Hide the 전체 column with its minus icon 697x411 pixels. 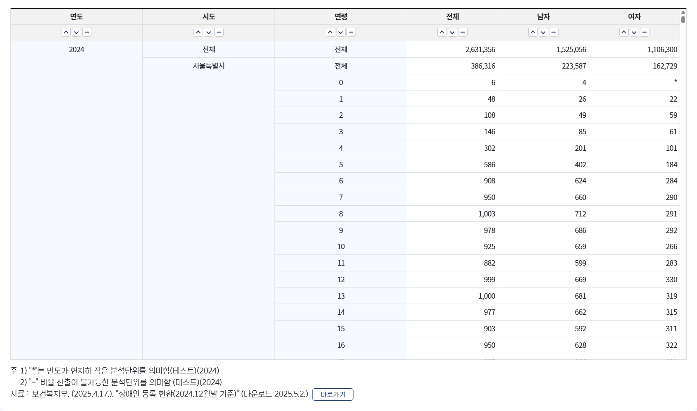pyautogui.click(x=463, y=32)
